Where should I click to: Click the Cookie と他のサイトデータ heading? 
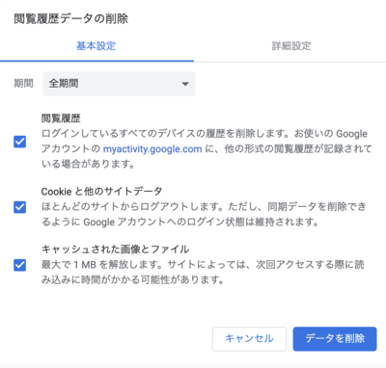point(101,192)
